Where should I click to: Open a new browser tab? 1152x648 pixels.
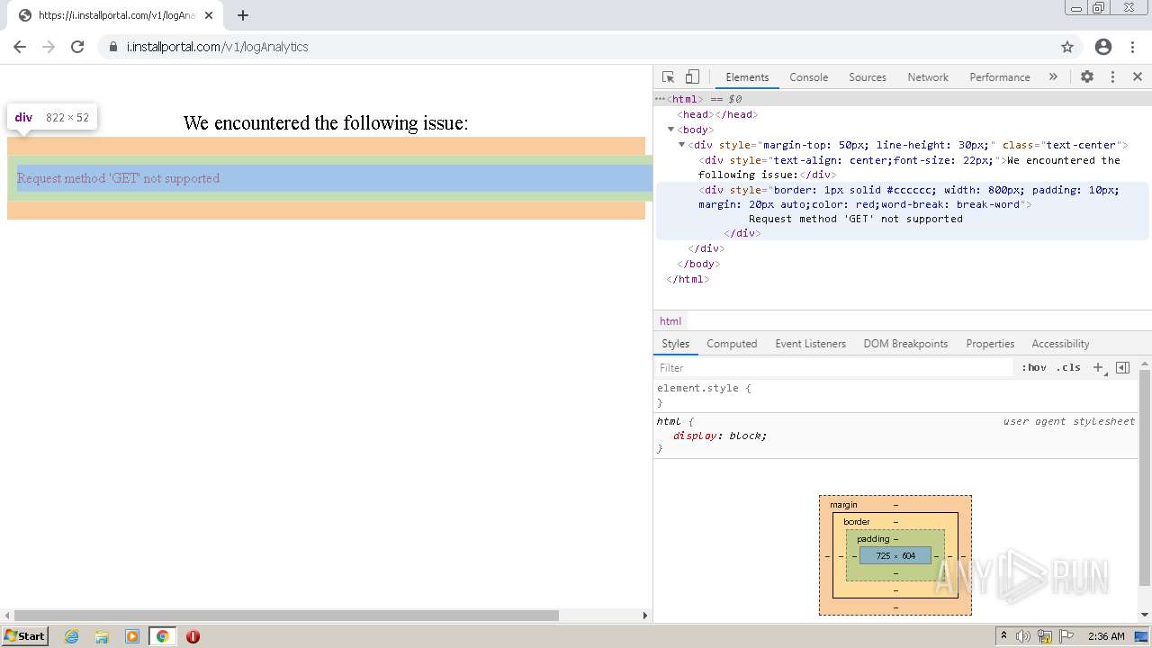point(242,15)
